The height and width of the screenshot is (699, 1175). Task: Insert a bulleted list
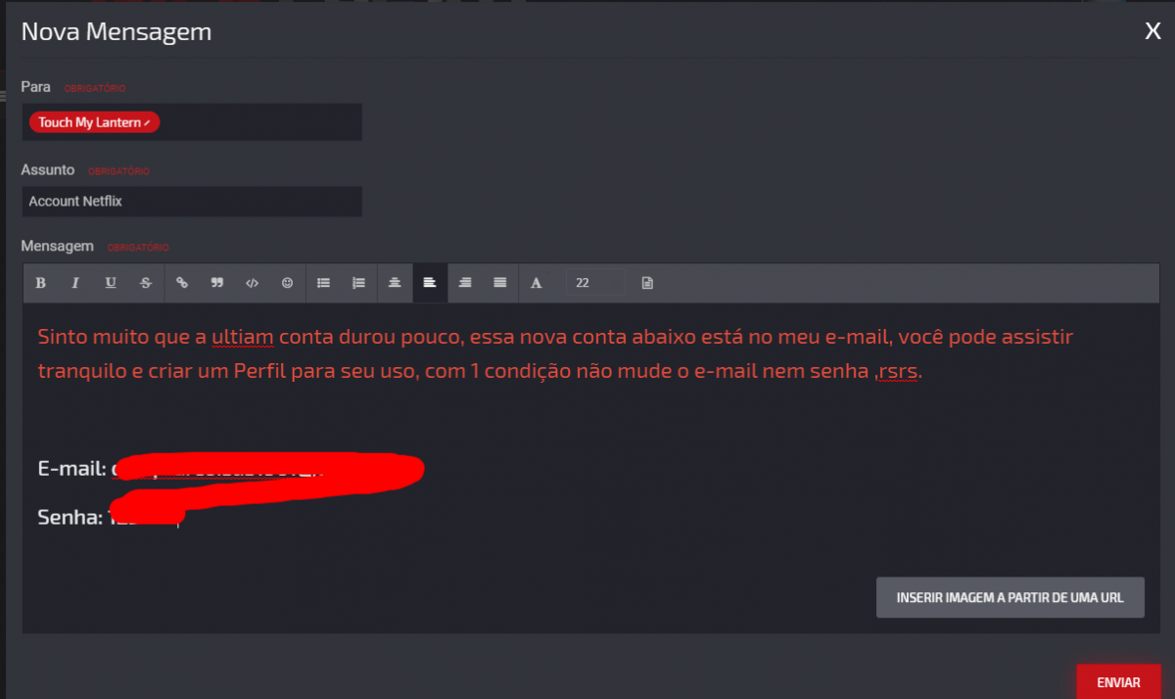(x=324, y=283)
